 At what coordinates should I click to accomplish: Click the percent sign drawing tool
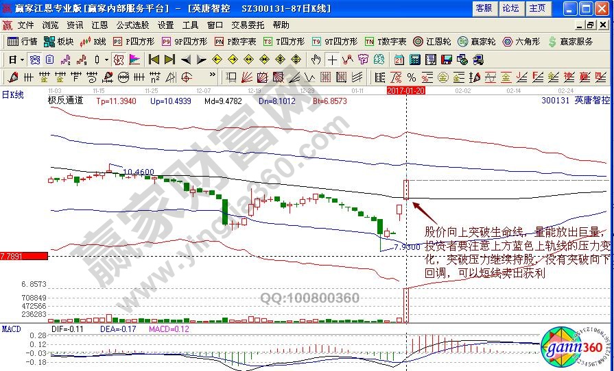[x=412, y=77]
